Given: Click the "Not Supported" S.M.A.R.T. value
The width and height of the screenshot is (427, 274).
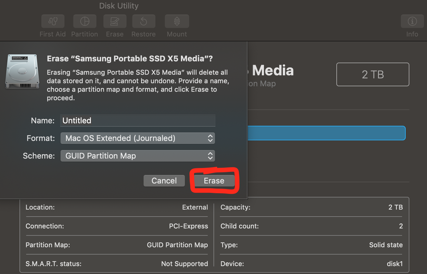Looking at the screenshot, I should pyautogui.click(x=185, y=264).
